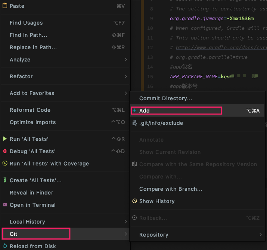Screen dimensions: 267x250
Task: Choose Commit Directory from Git submenu
Action: pyautogui.click(x=166, y=98)
